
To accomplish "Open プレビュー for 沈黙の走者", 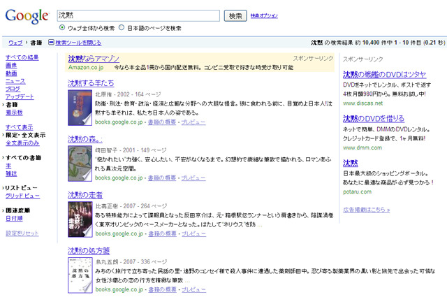I will [193, 233].
